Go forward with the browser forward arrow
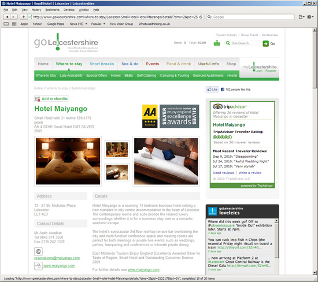The width and height of the screenshot is (318, 282). point(14,17)
